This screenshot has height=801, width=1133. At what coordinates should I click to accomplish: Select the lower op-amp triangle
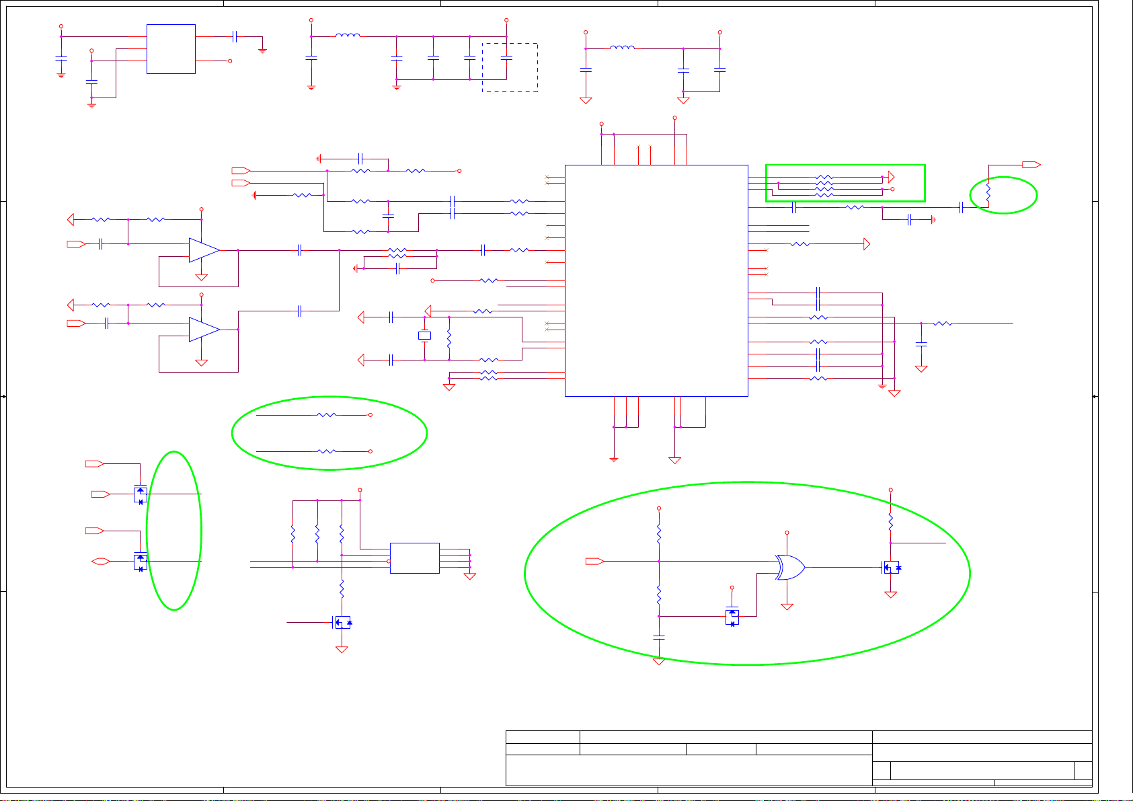[x=204, y=330]
